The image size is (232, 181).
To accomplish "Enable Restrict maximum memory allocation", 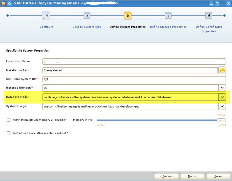I will click(x=9, y=120).
